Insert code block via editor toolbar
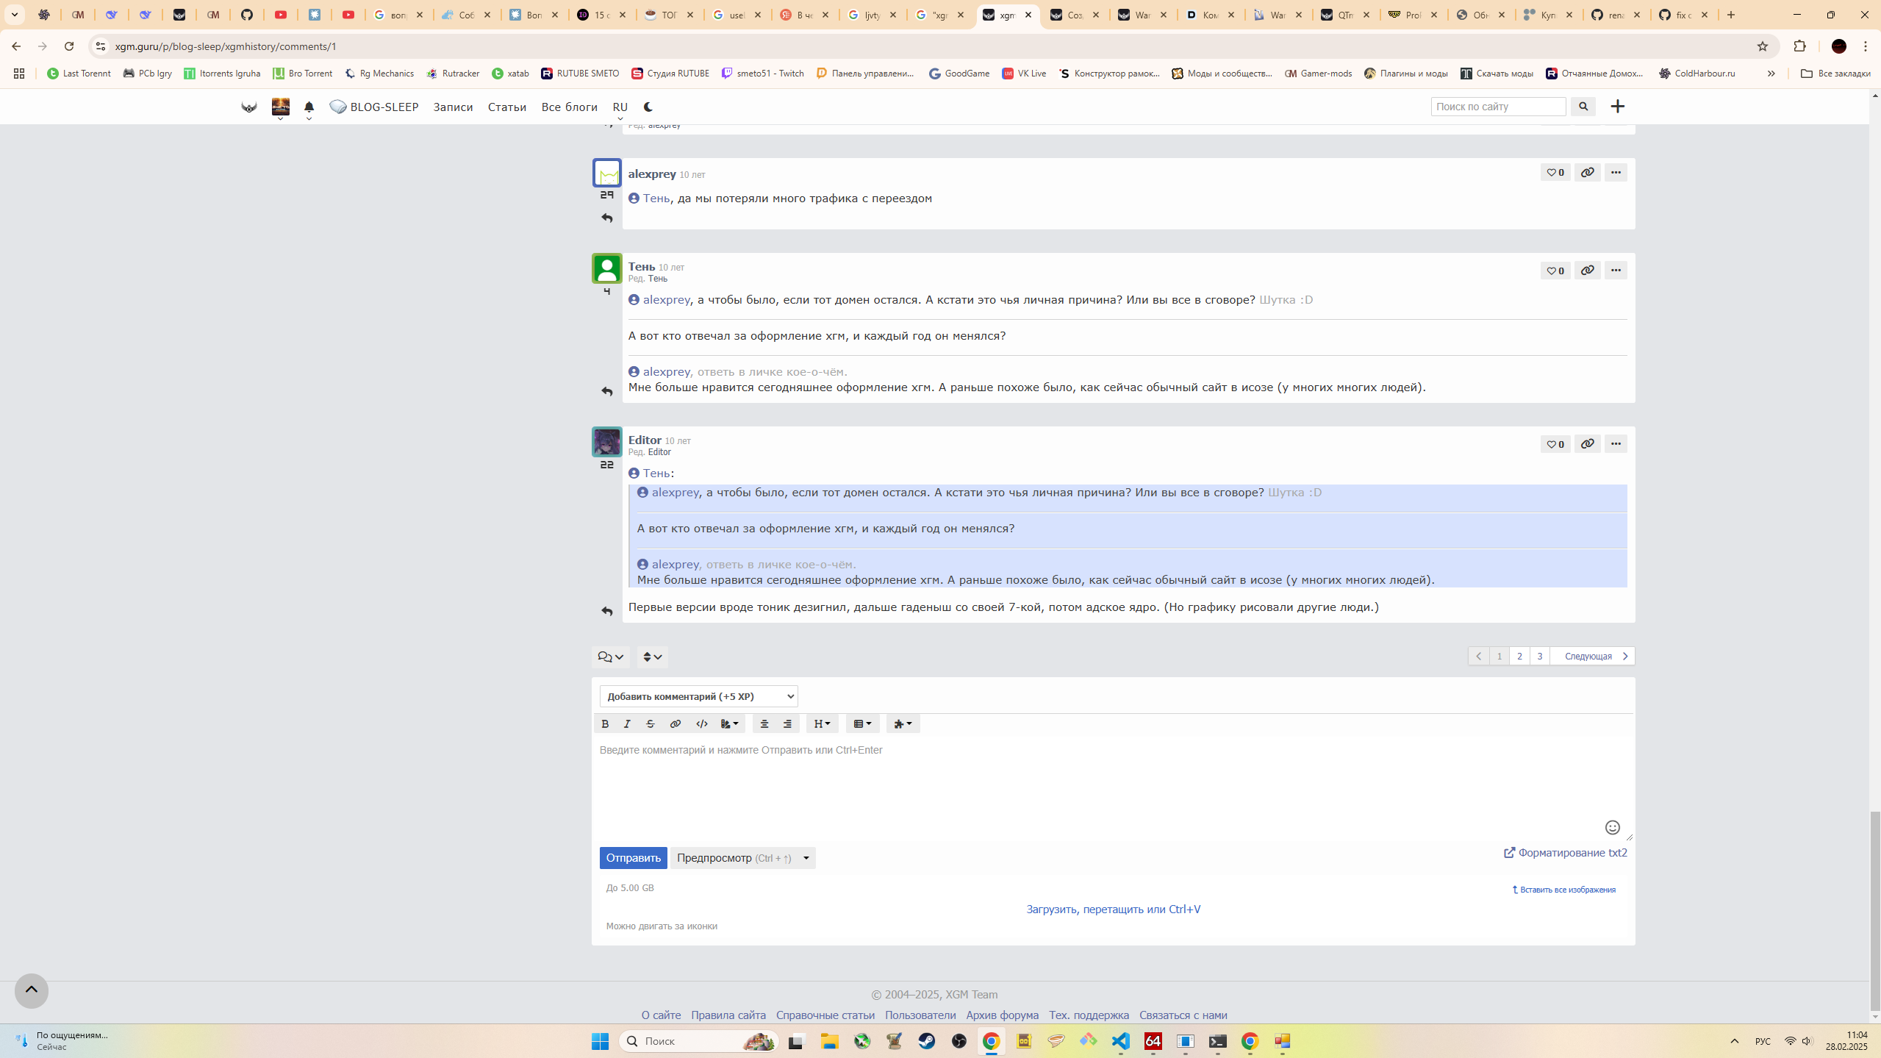The width and height of the screenshot is (1881, 1058). [x=702, y=724]
